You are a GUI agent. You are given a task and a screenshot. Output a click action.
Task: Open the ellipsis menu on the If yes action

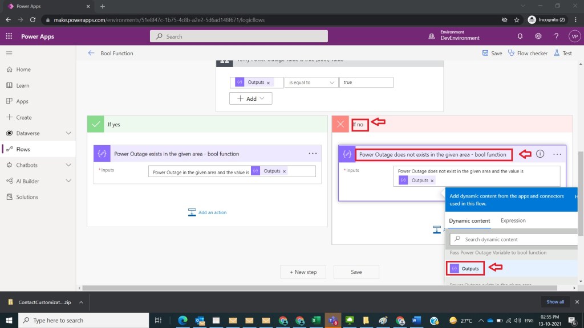313,154
